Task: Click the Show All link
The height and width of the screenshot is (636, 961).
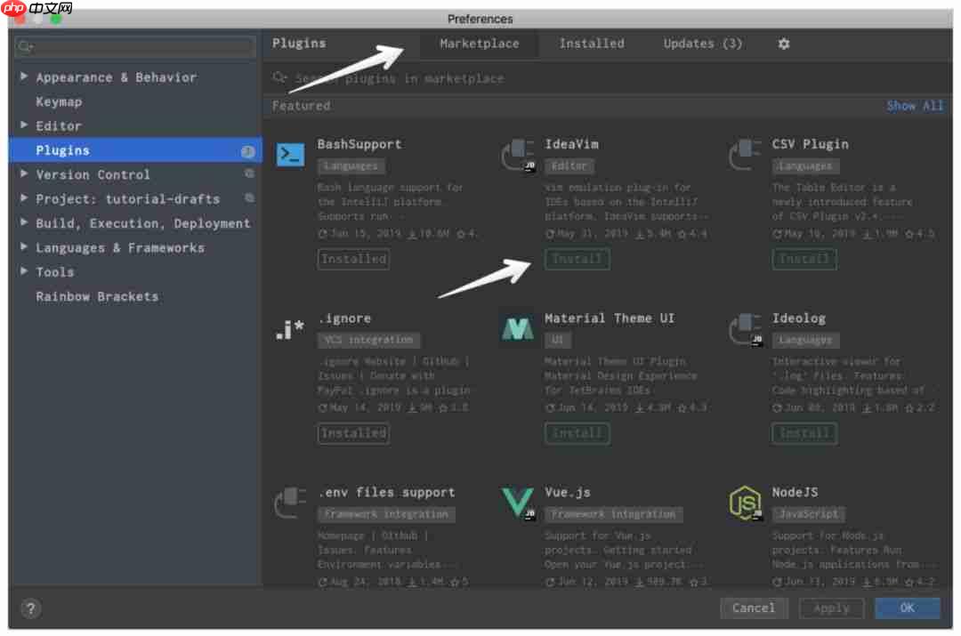Action: (x=915, y=105)
